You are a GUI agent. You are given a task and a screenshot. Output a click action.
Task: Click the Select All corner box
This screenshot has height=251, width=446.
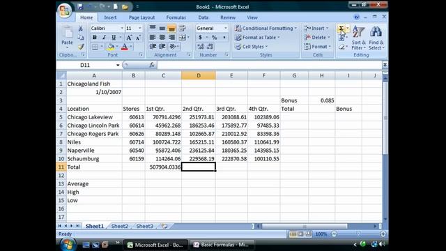click(61, 75)
